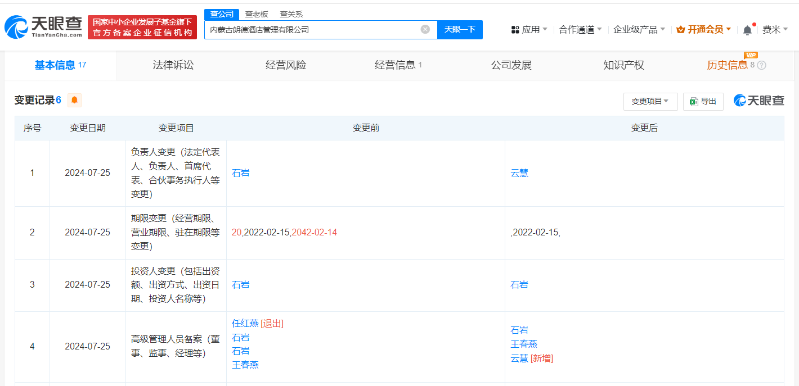Click the 序号 column header

click(32, 128)
